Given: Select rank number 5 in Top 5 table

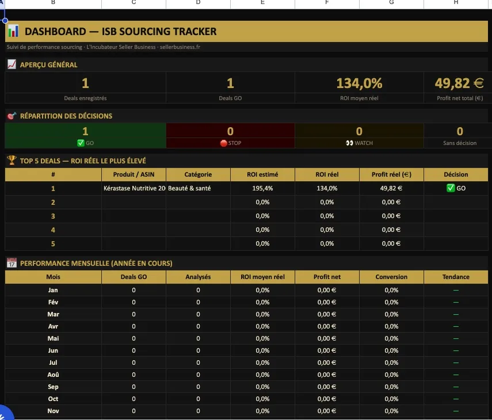Looking at the screenshot, I should coord(53,244).
